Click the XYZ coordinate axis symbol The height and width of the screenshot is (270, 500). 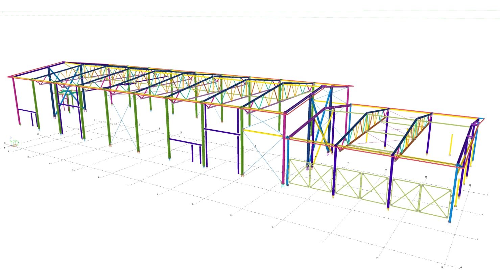pyautogui.click(x=14, y=144)
